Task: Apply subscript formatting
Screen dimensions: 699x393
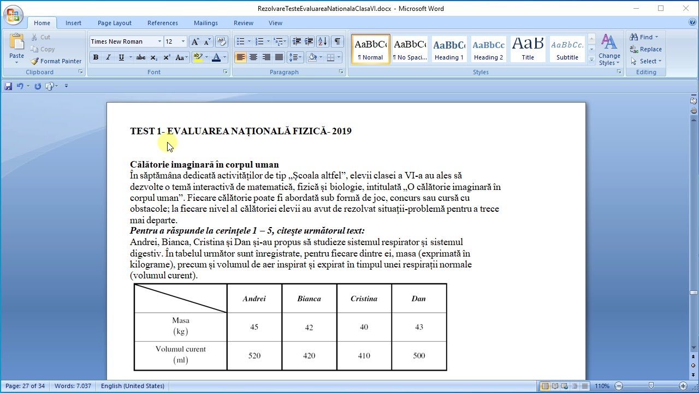Action: click(x=154, y=57)
